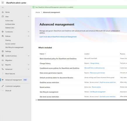Viewport: 127px width, 121px height.
Task: Click the Microsoft PowerShell location text
Action: point(91,58)
